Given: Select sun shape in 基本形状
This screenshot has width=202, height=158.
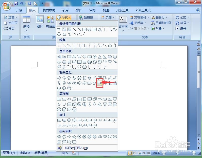Looking at the screenshot, I should 59,67.
